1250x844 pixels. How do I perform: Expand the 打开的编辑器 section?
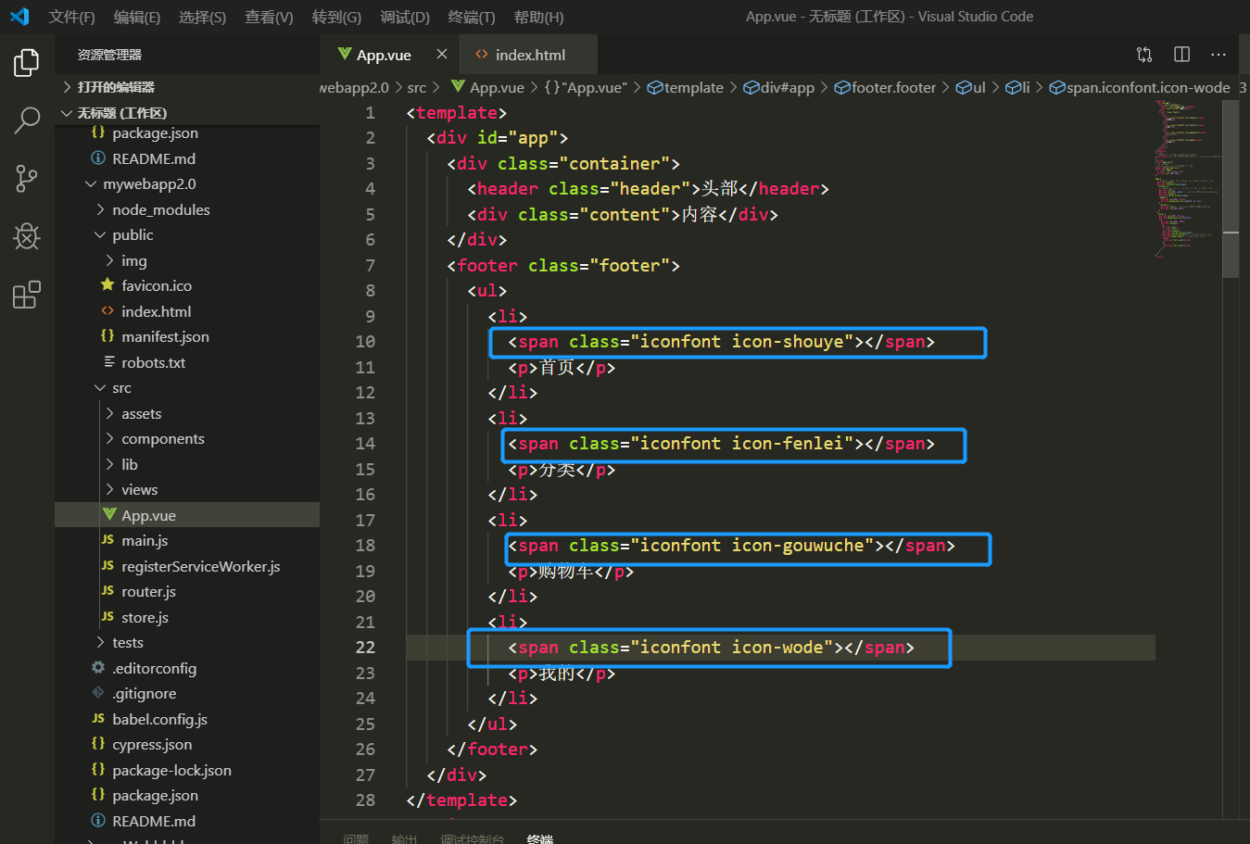(x=116, y=87)
